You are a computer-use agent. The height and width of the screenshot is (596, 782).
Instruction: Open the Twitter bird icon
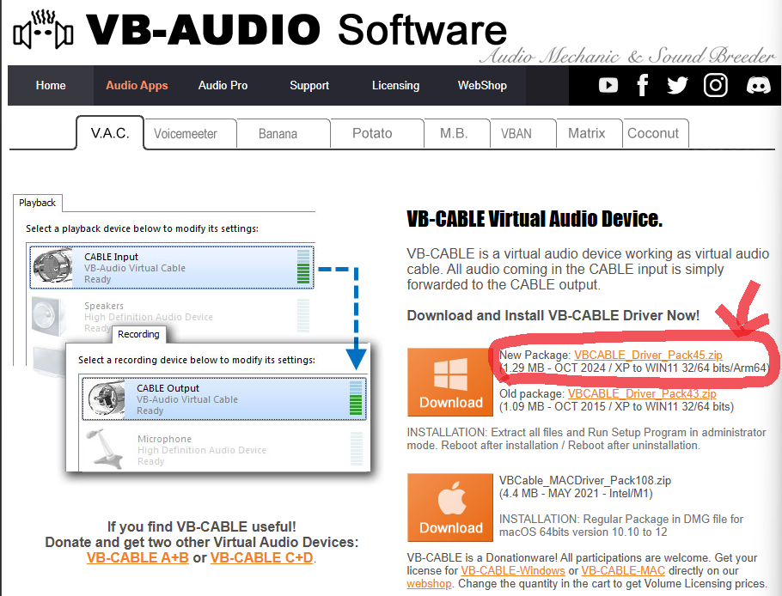(x=677, y=85)
